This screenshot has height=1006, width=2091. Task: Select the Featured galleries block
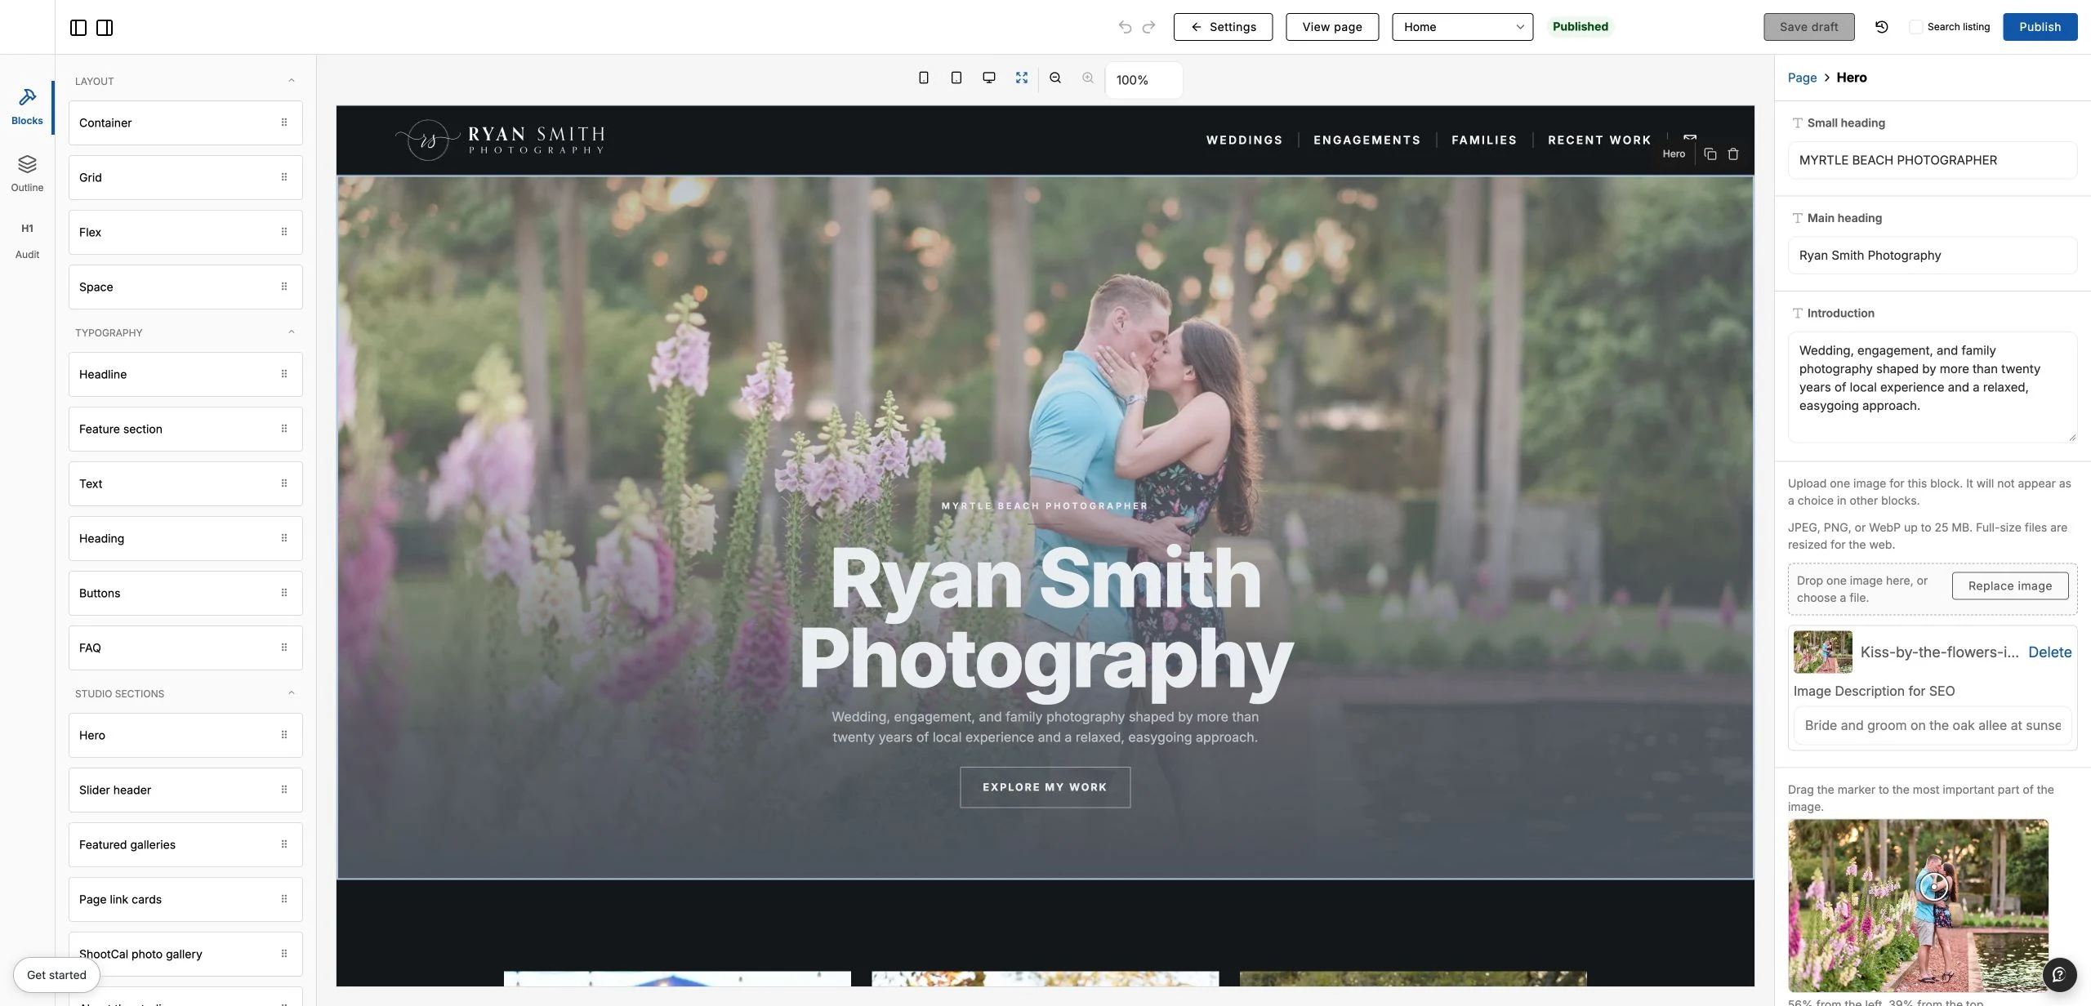coord(185,844)
